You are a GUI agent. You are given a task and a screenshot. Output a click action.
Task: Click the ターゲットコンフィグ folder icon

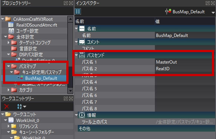14,43
